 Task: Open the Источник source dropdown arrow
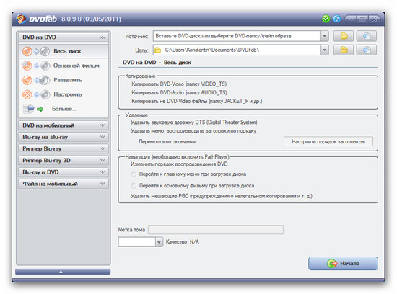pyautogui.click(x=324, y=36)
